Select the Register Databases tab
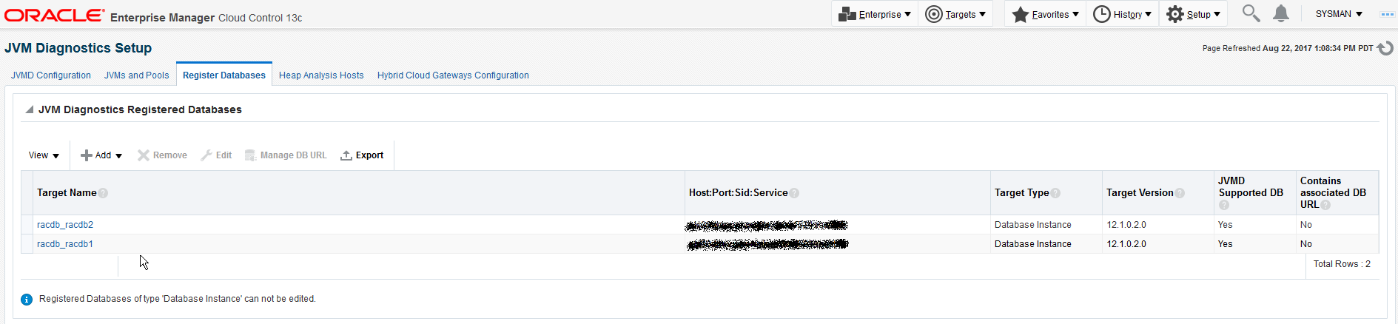This screenshot has height=324, width=1398. 224,75
